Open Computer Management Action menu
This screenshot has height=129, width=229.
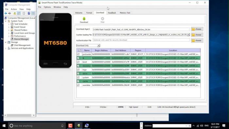point(14,9)
